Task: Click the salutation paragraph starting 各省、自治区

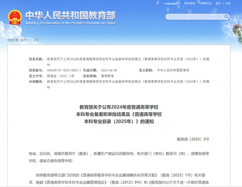Action: (119, 157)
